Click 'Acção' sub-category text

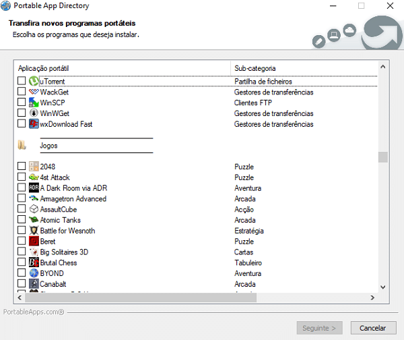244,209
